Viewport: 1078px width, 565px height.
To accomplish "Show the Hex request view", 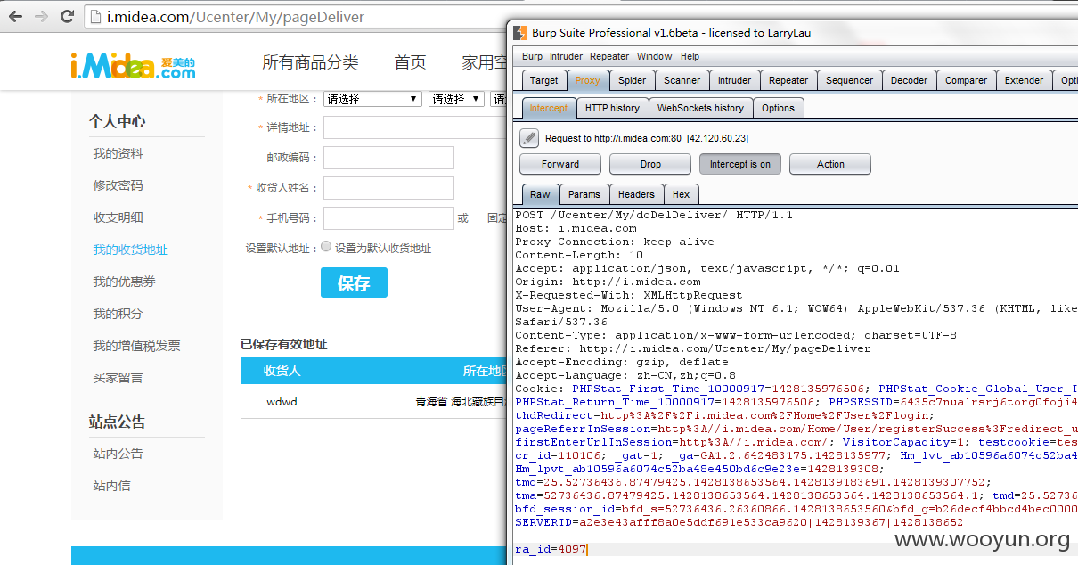I will coord(681,194).
